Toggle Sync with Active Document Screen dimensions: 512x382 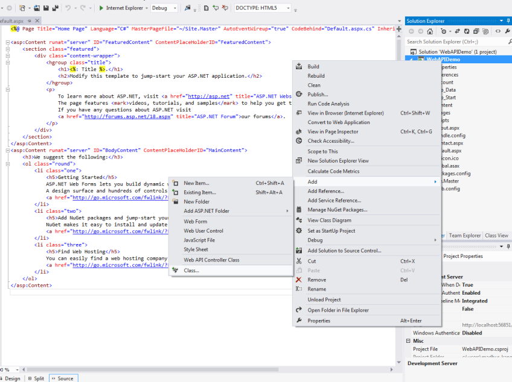point(457,31)
